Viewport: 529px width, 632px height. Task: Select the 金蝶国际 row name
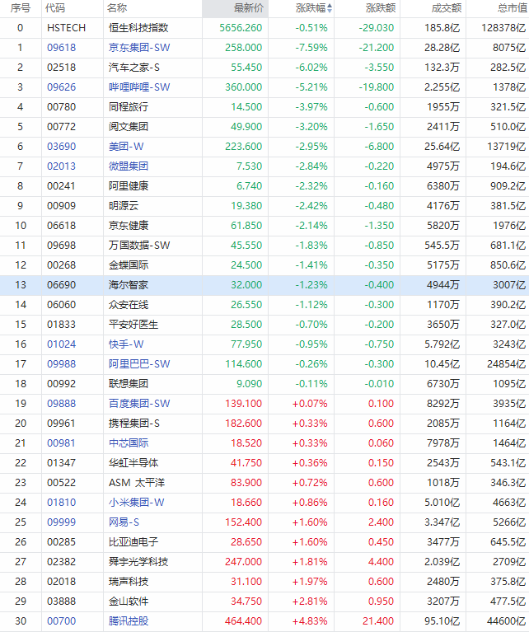pyautogui.click(x=129, y=265)
